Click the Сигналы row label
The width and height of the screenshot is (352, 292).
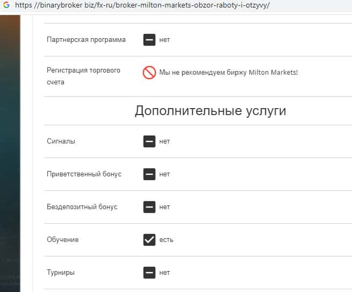point(61,141)
